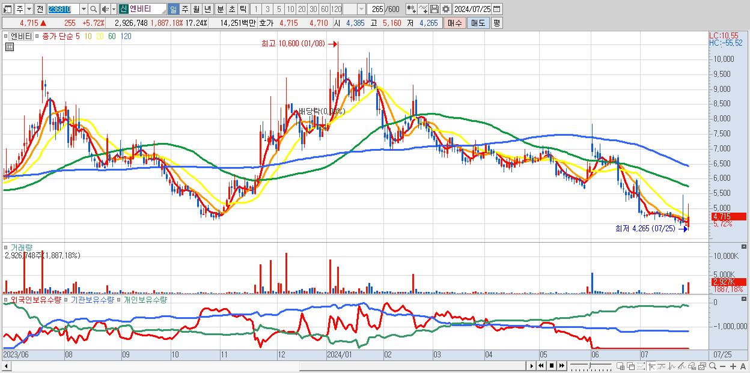Click the overlapping windows icon
The height and width of the screenshot is (373, 750).
[631, 366]
